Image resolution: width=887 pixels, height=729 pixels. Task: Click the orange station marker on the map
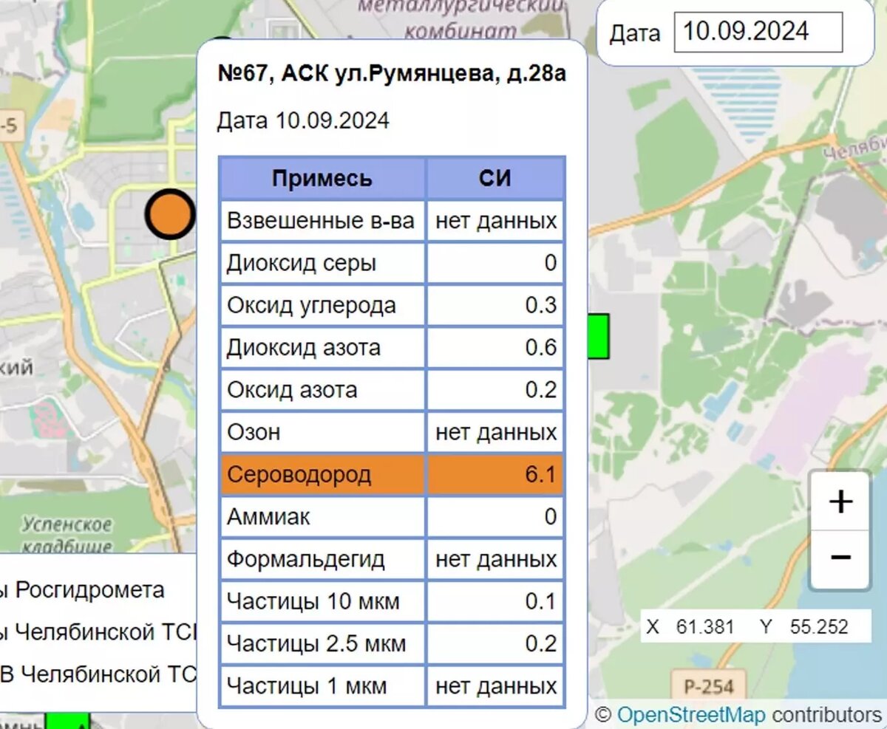pyautogui.click(x=171, y=213)
